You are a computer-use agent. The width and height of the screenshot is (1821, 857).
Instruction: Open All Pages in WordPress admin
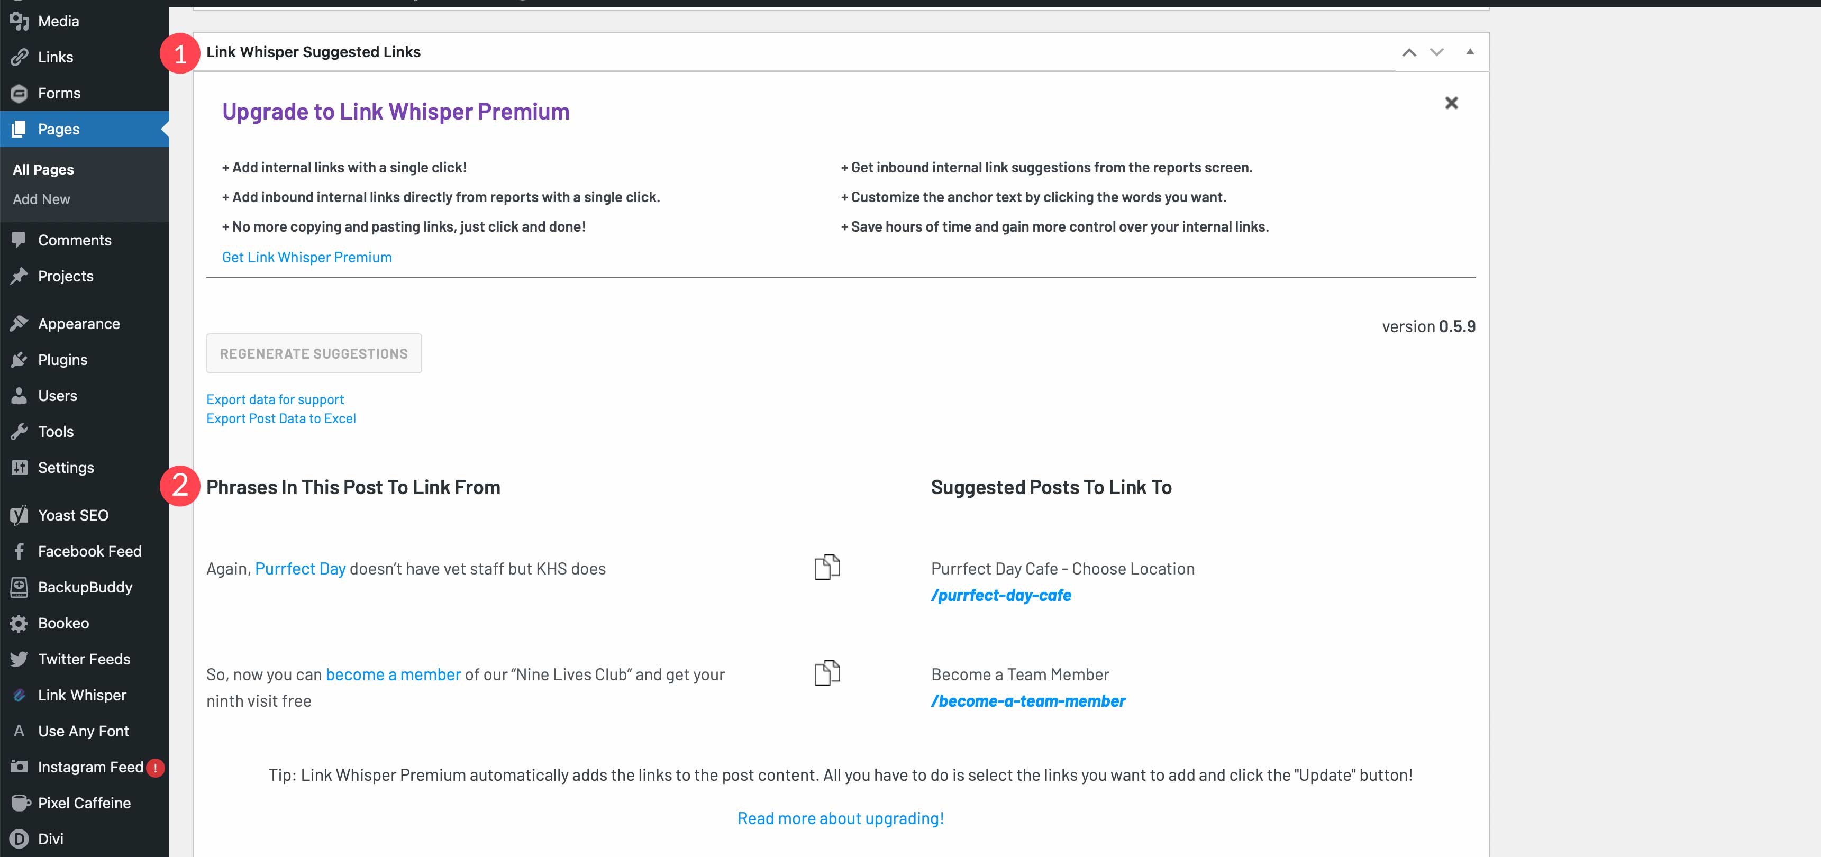(43, 168)
